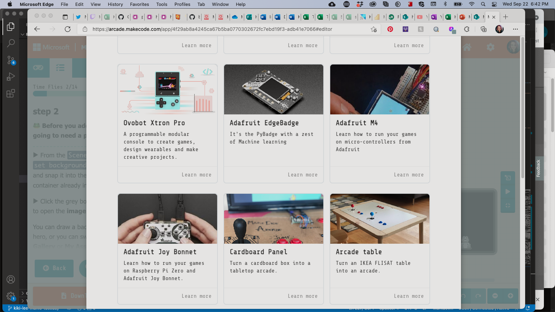Image resolution: width=555 pixels, height=312 pixels.
Task: Learn more about Adafruit EdgeBadge
Action: (x=302, y=175)
